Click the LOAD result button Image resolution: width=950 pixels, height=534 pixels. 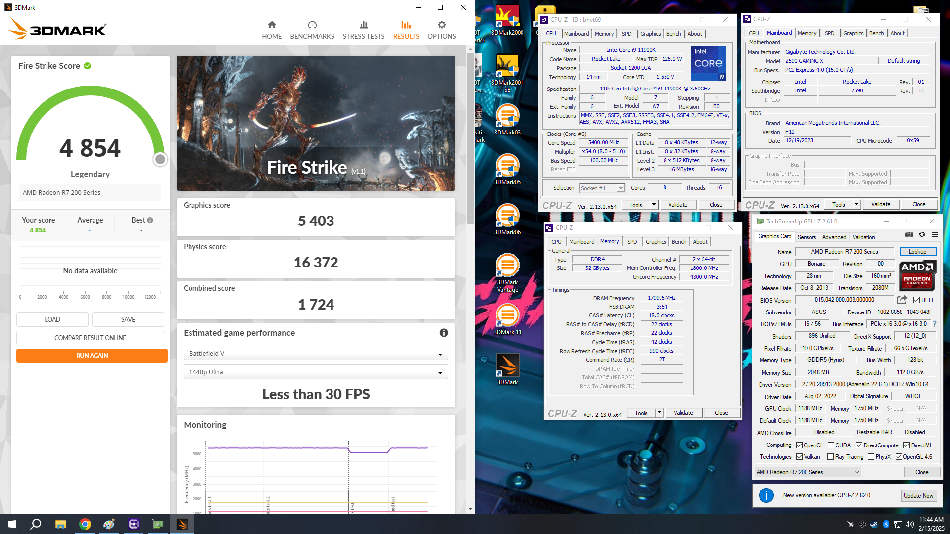tap(52, 319)
